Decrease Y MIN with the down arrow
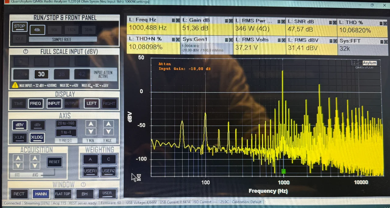The height and width of the screenshot is (208, 390). [x=91, y=131]
